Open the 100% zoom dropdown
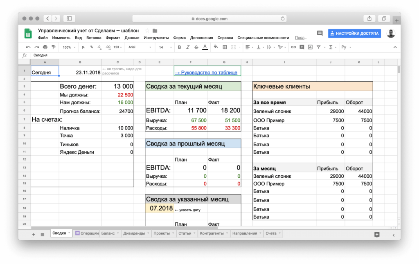This screenshot has width=419, height=264. [x=68, y=47]
